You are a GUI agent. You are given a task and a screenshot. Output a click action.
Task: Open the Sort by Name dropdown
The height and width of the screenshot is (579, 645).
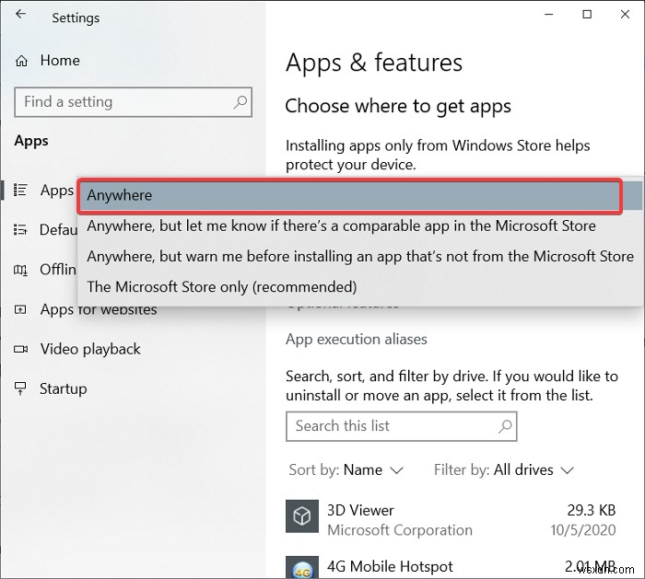pyautogui.click(x=346, y=469)
